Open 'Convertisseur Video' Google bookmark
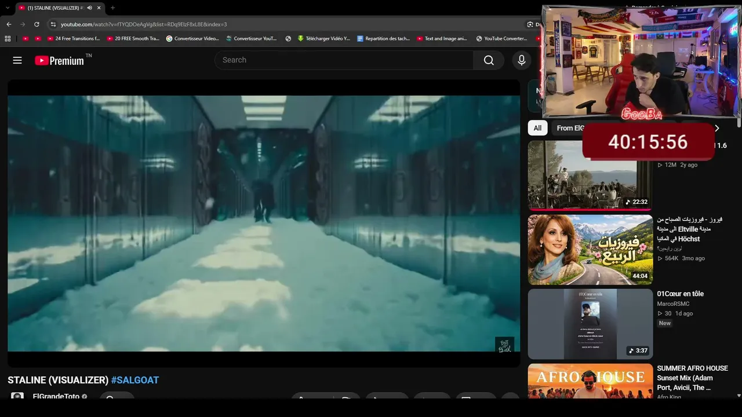 [192, 39]
